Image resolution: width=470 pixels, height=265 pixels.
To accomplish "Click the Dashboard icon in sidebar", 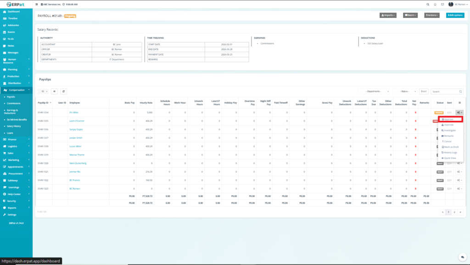I will point(5,11).
